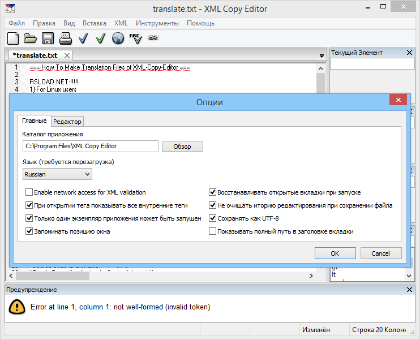420x340 pixels.
Task: Open in browser with the globe icon
Action: coord(118,38)
